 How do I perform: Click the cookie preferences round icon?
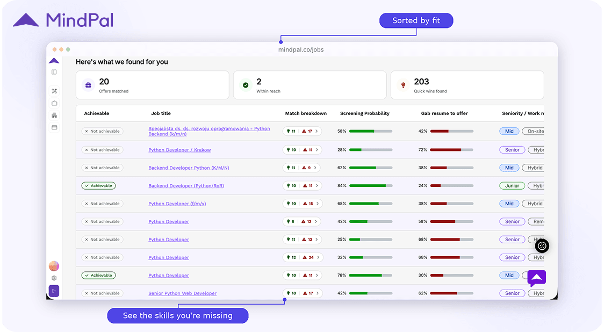(x=542, y=246)
